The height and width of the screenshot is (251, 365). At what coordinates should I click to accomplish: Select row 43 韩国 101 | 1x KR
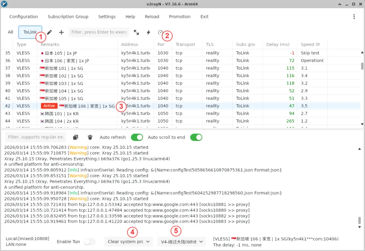181,114
